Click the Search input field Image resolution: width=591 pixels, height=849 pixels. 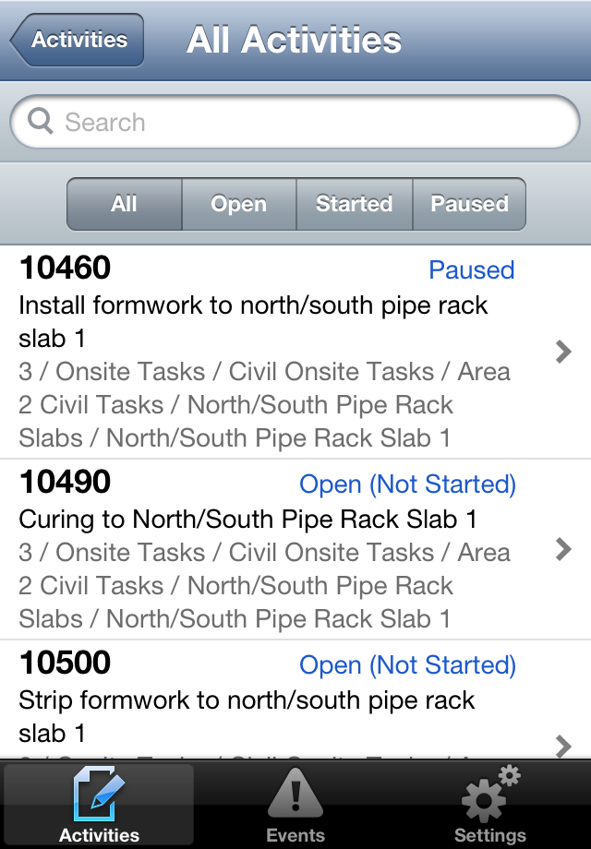(x=305, y=122)
